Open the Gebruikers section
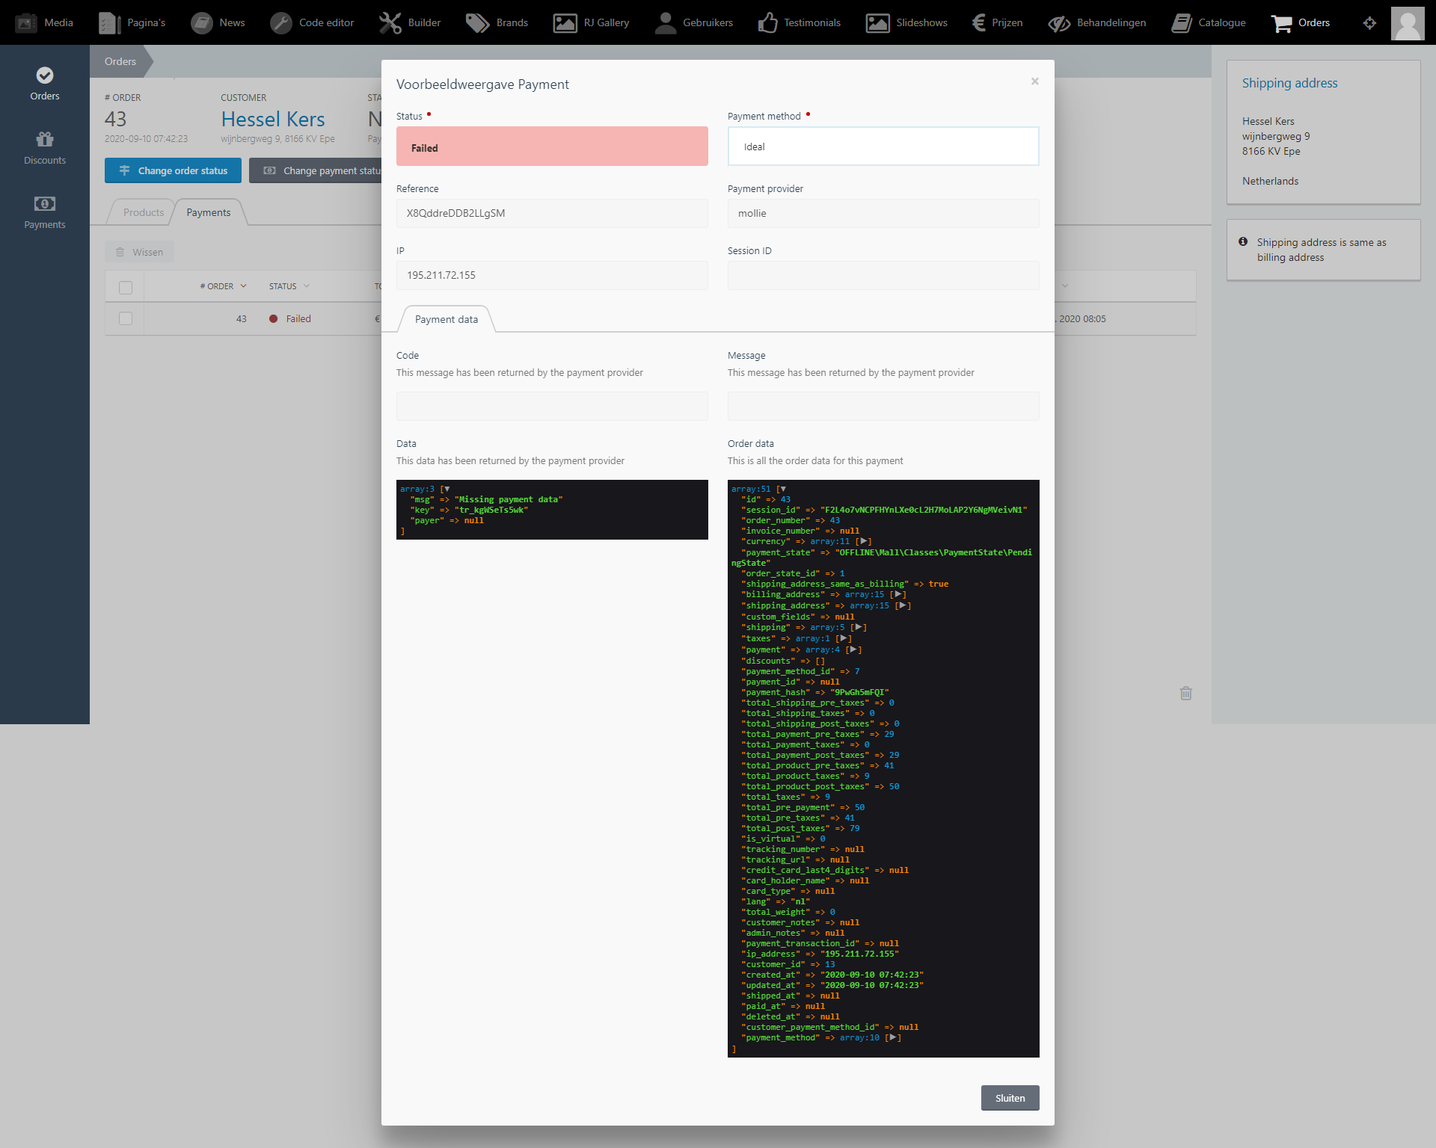 pos(693,22)
